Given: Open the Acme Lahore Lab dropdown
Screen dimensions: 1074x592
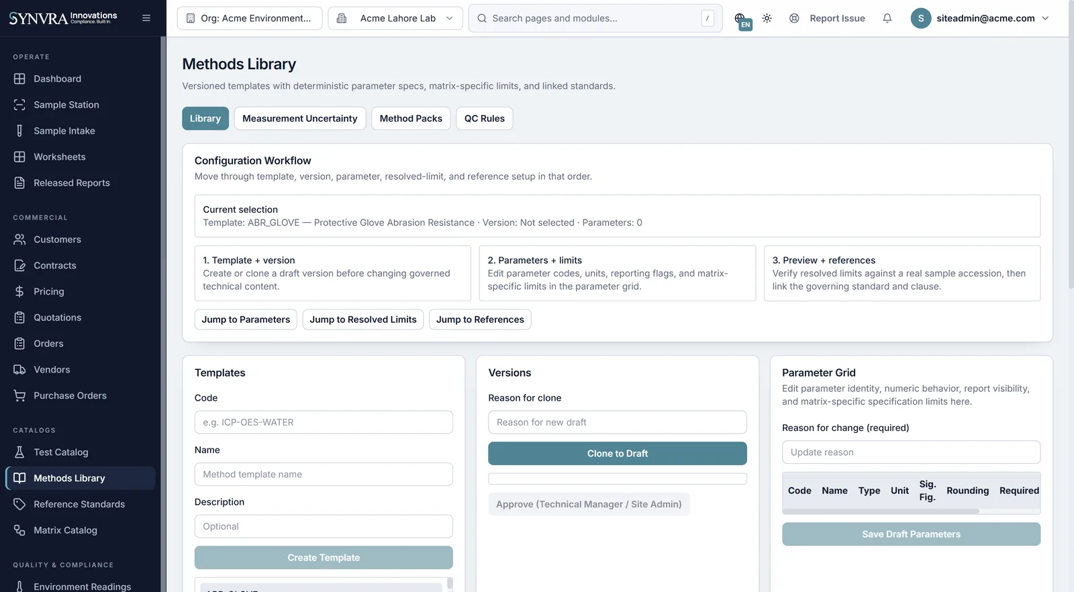Looking at the screenshot, I should click(395, 18).
